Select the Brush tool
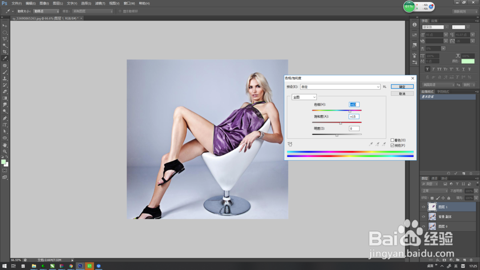This screenshot has height=270, width=480. [x=5, y=72]
